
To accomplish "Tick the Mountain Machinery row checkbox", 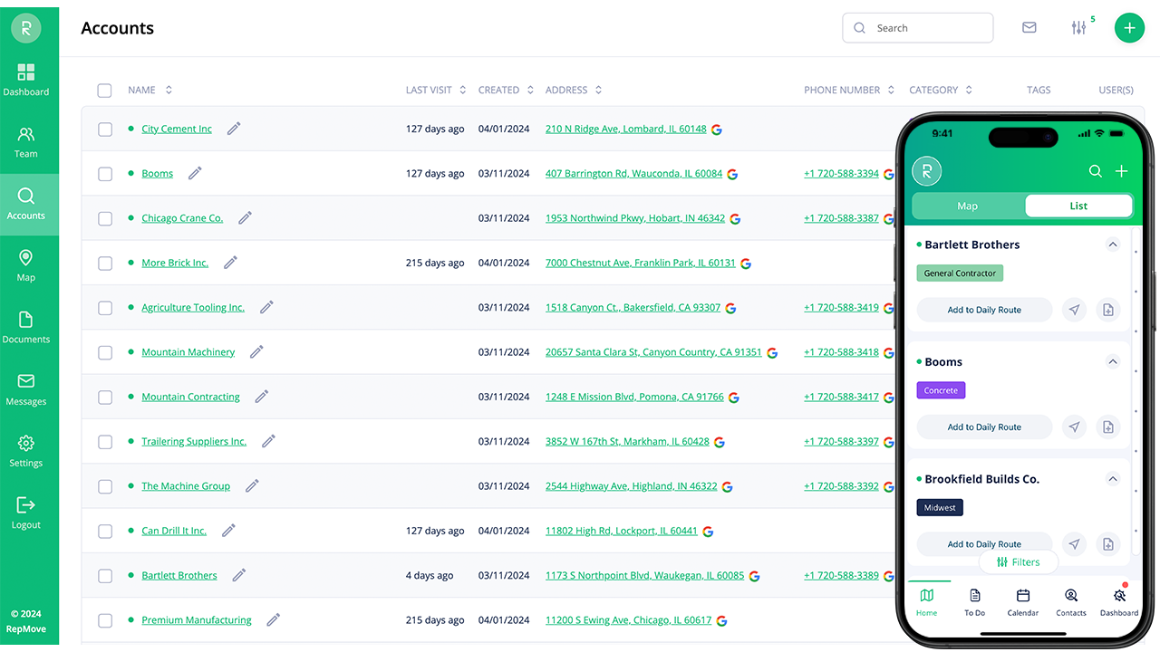I will [105, 352].
